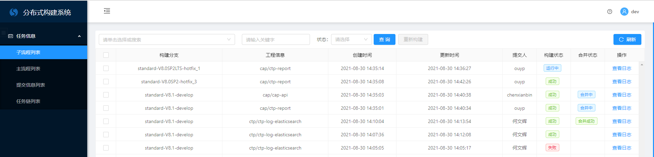Select checkbox for standard-V8.0SP2-hotfix_3 row
The width and height of the screenshot is (654, 157).
pos(106,82)
